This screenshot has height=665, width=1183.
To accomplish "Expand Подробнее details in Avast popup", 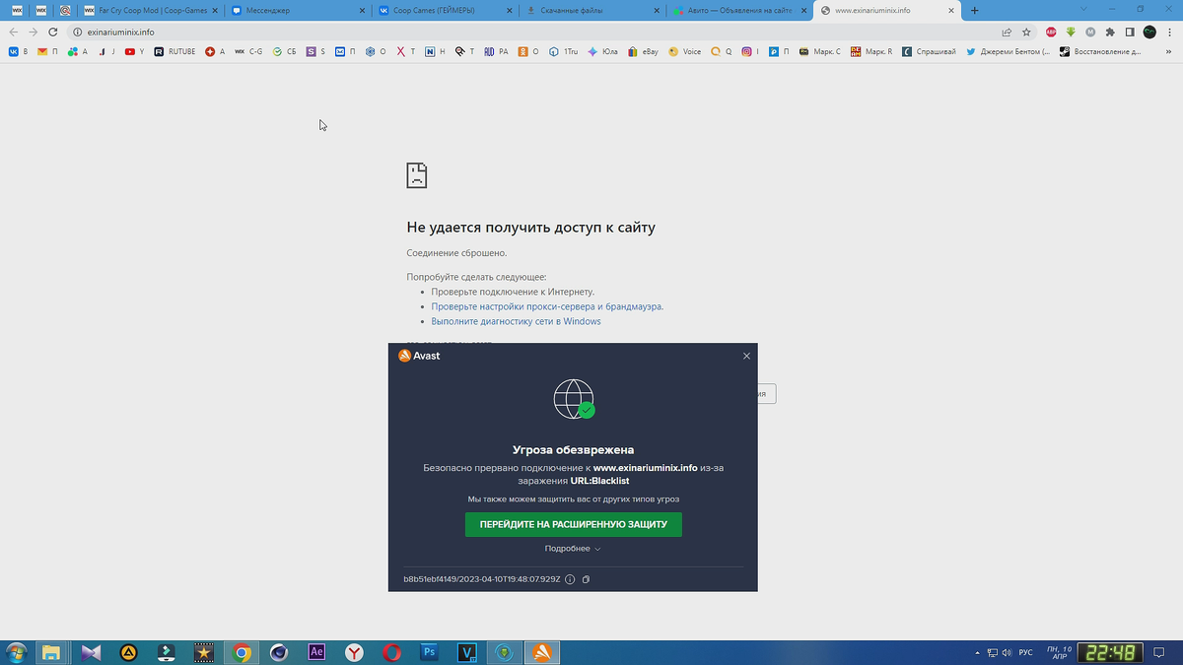I will [x=573, y=549].
